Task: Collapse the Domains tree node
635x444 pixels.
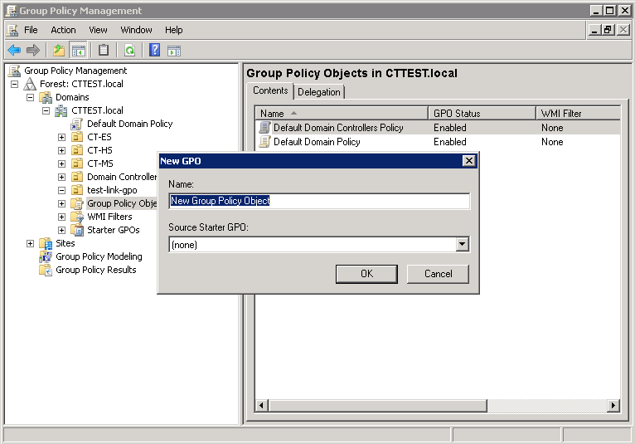Action: coord(31,97)
